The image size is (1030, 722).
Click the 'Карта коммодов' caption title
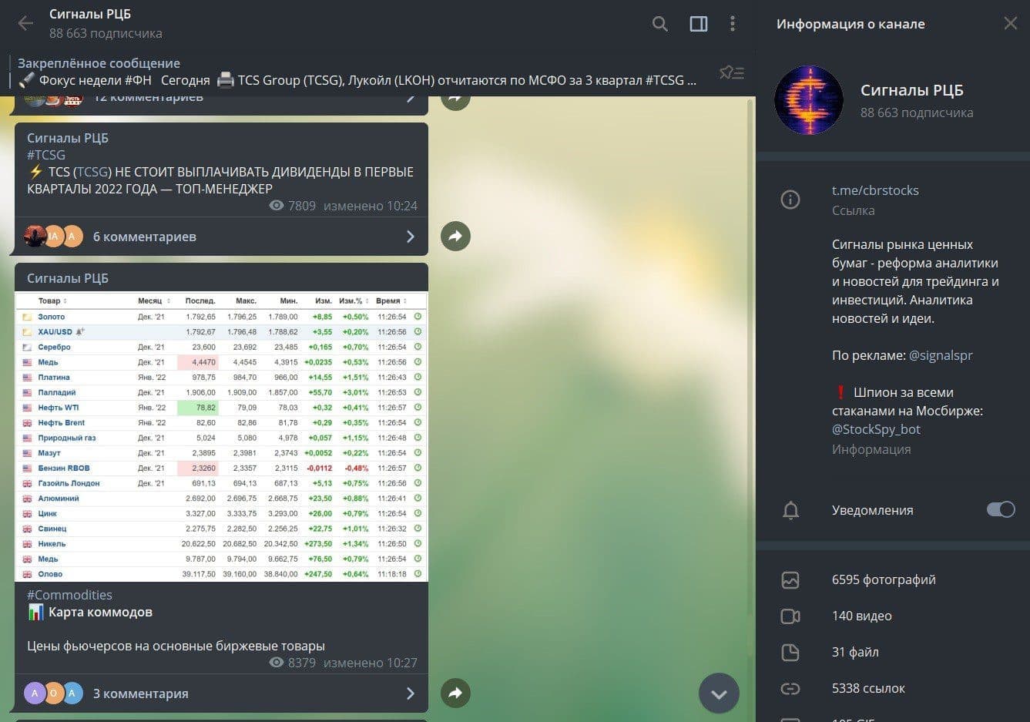click(x=100, y=612)
